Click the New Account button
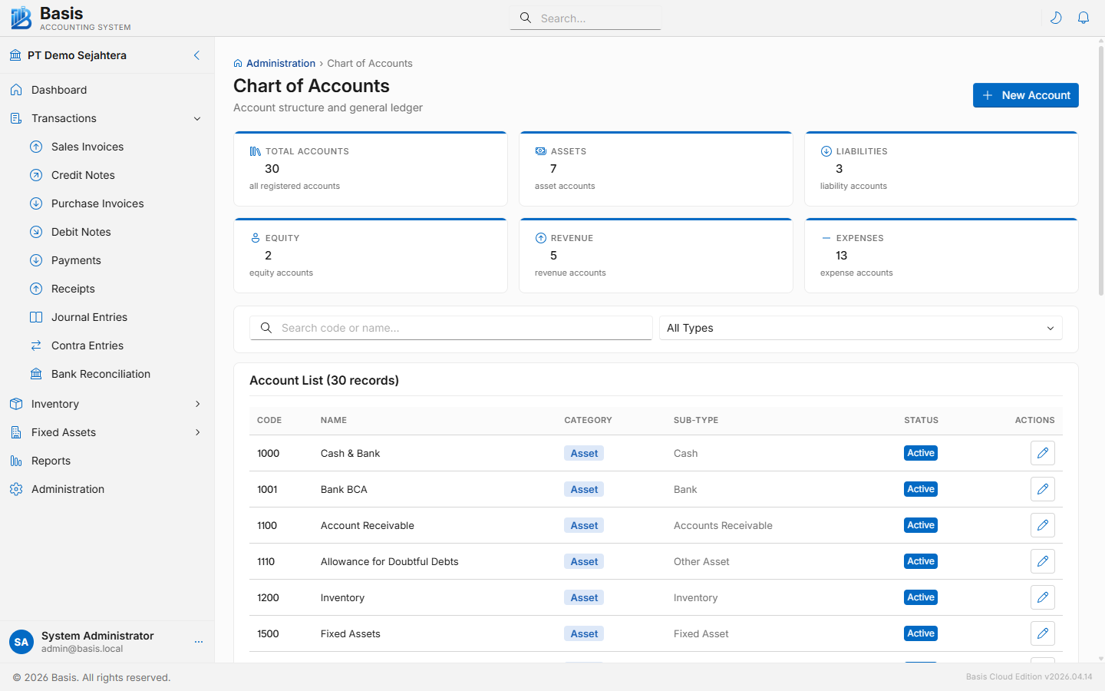 coord(1025,94)
